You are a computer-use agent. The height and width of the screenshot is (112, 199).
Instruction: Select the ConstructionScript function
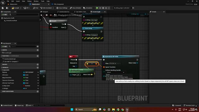click(10, 59)
